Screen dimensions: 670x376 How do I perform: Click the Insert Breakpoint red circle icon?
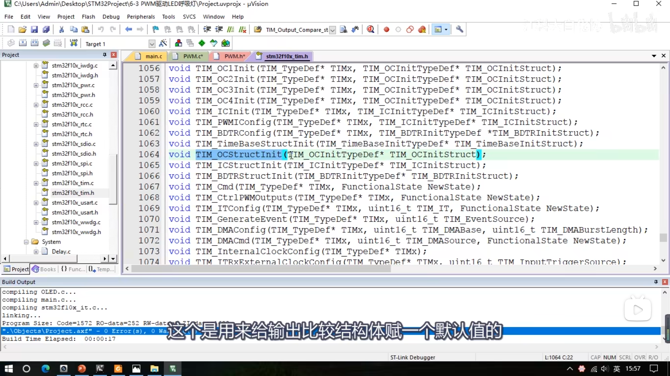pos(386,30)
